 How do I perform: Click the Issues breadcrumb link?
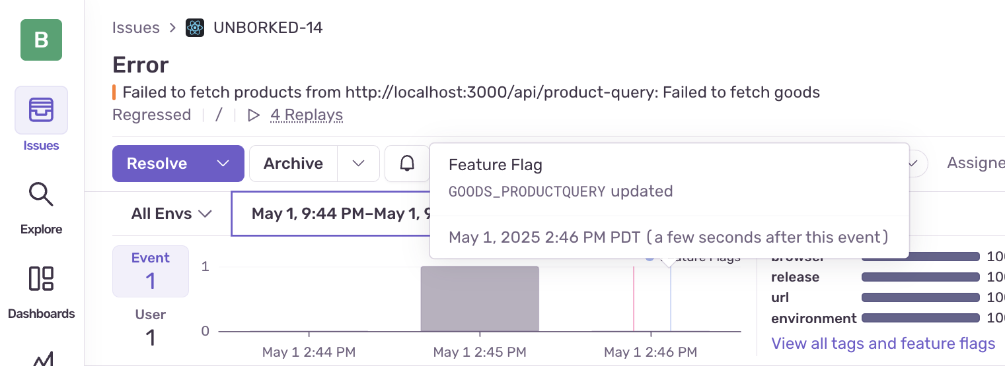[x=136, y=28]
